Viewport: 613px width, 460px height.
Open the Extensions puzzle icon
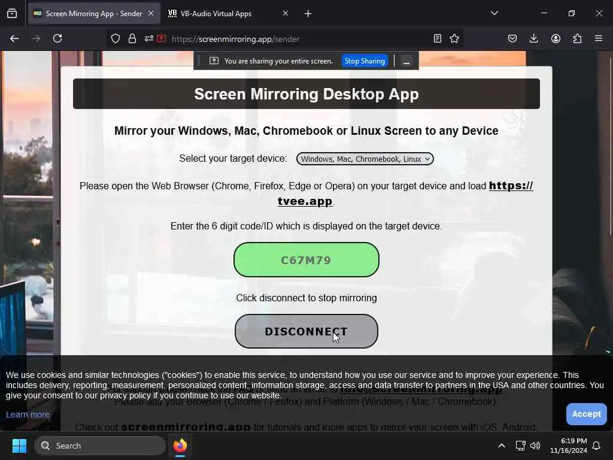[x=577, y=39]
